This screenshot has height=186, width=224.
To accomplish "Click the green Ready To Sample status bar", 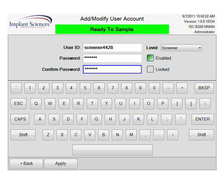I will 112,29.
